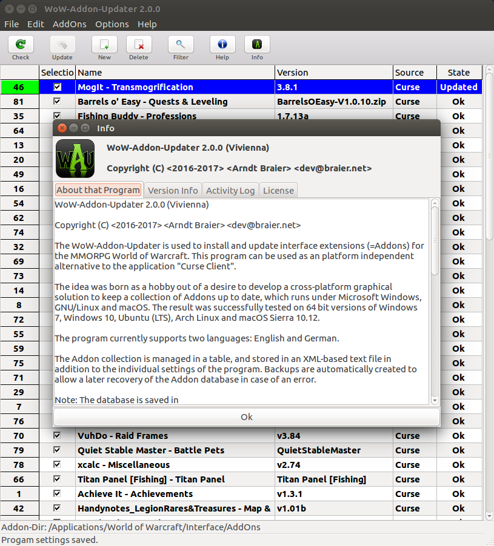Click the WAU logo in Info dialog
The height and width of the screenshot is (546, 494).
[x=75, y=159]
